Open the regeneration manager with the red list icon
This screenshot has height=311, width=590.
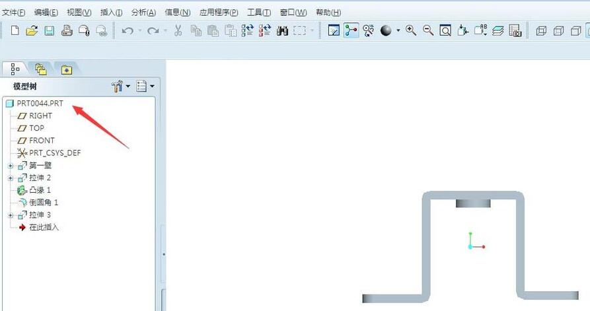[x=265, y=30]
